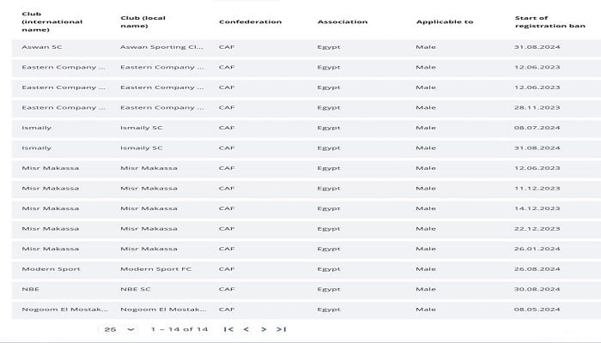Click the Aswan Sporting Cl... local name cell
This screenshot has width=601, height=343.
pyautogui.click(x=161, y=47)
